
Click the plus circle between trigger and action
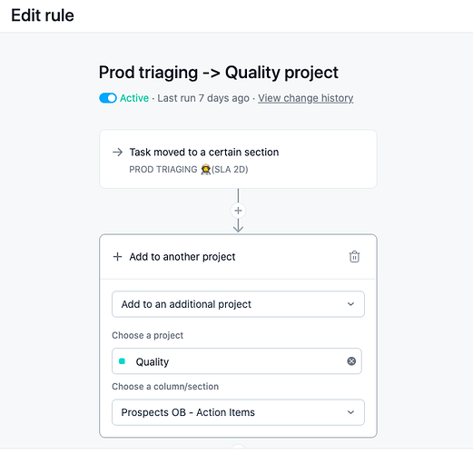coord(238,211)
